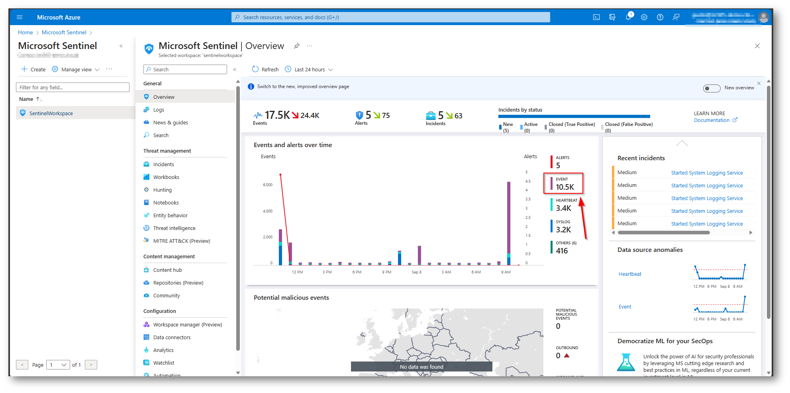Click the Recent incidents horizontal scrollbar
The width and height of the screenshot is (790, 393).
pyautogui.click(x=663, y=232)
